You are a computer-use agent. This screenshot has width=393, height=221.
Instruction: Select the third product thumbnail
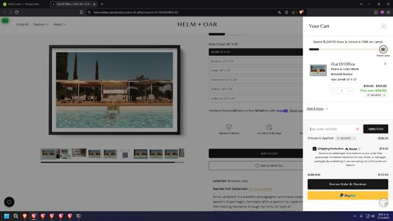79,153
